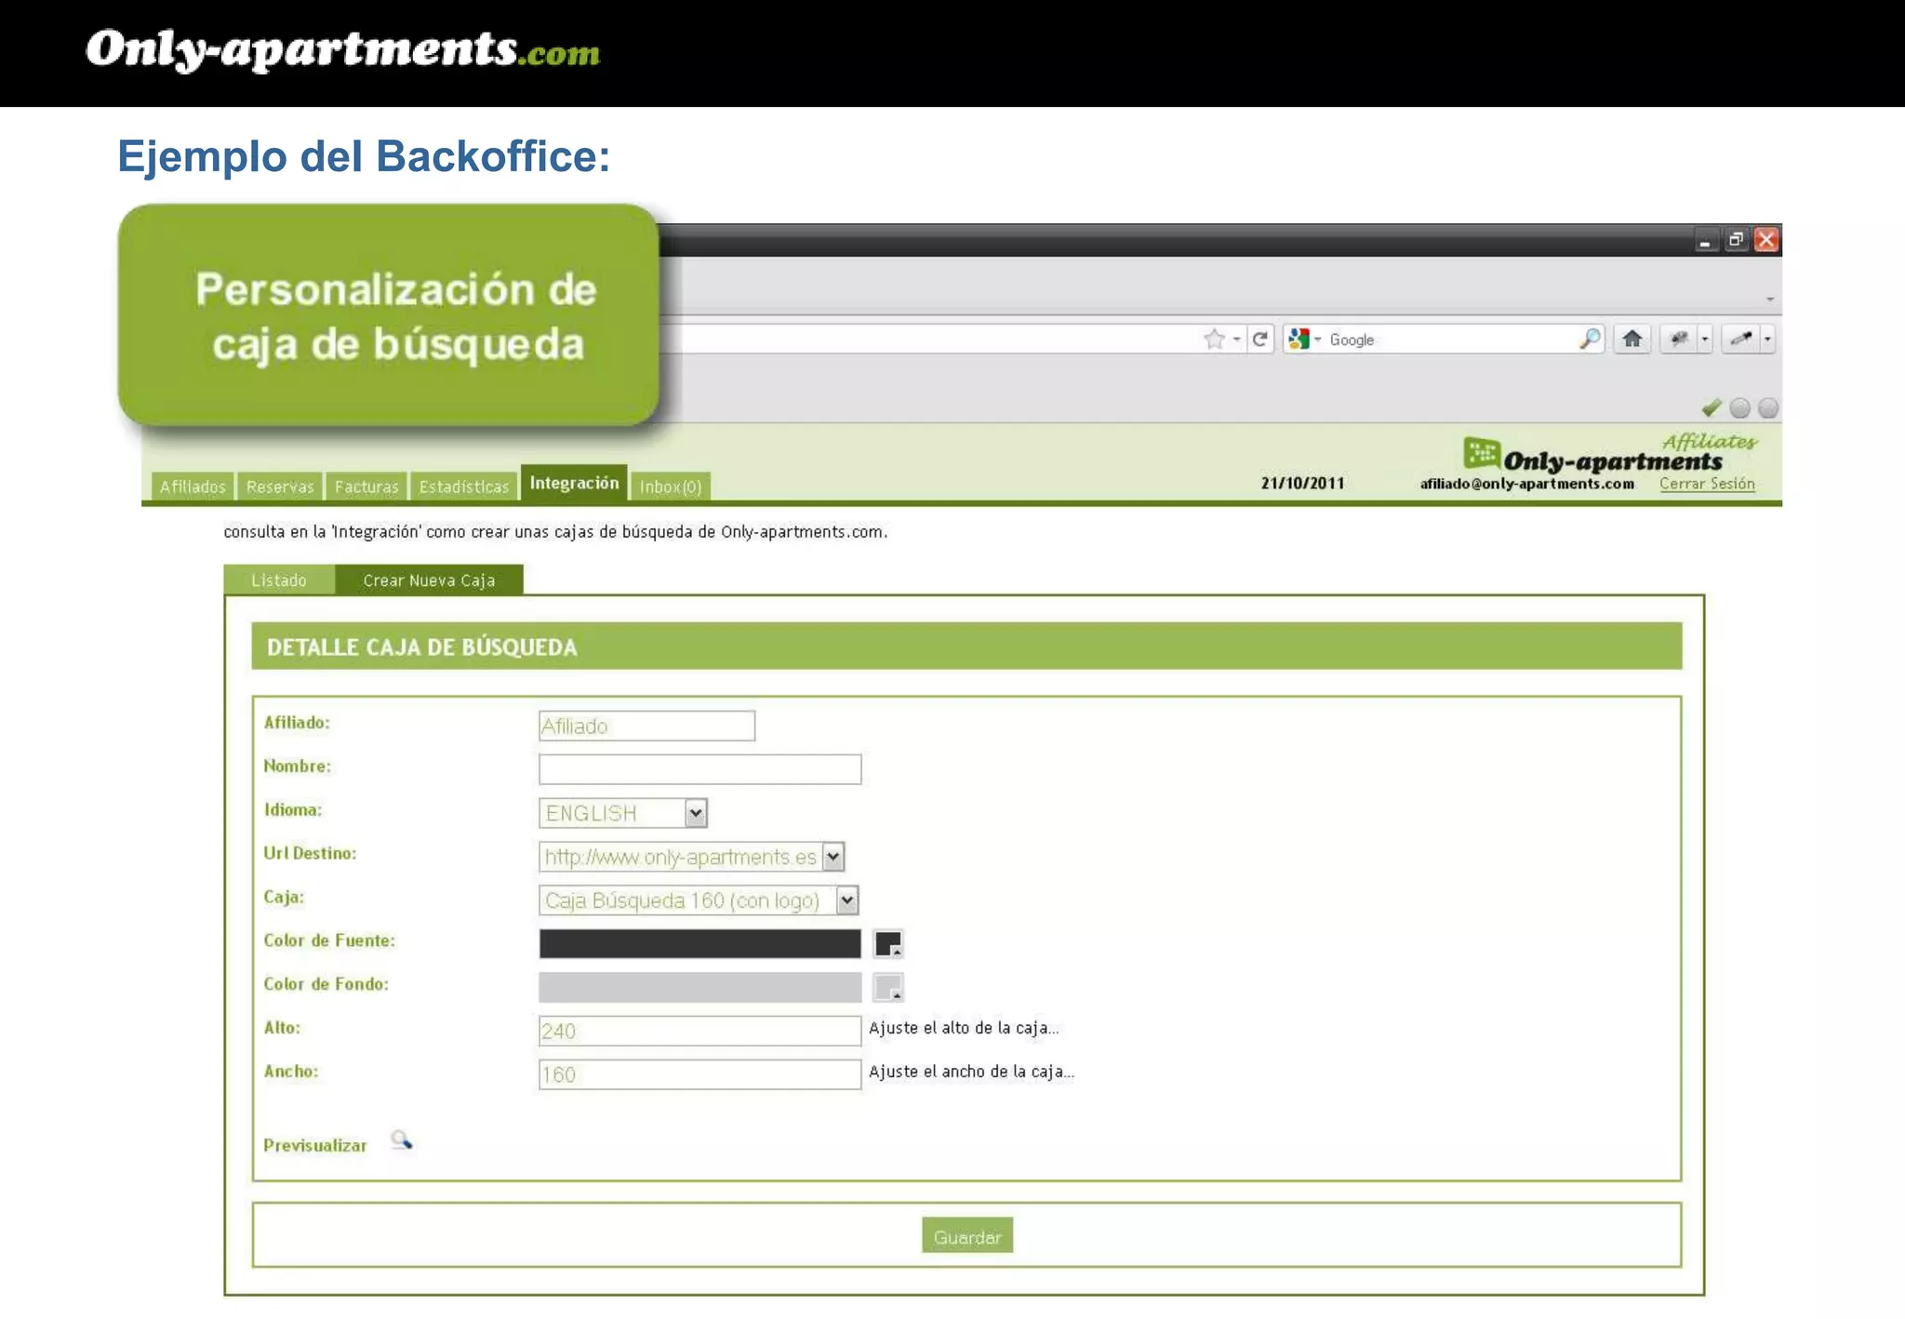
Task: Click the Guardar button
Action: (967, 1236)
